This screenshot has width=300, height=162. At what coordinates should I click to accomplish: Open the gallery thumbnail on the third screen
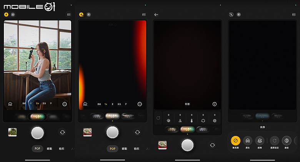click(162, 145)
